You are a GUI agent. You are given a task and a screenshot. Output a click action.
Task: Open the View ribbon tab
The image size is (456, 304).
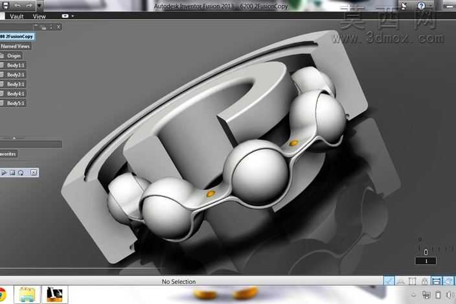[x=40, y=17]
